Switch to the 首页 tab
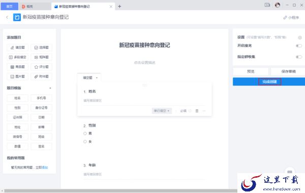 click(x=9, y=7)
